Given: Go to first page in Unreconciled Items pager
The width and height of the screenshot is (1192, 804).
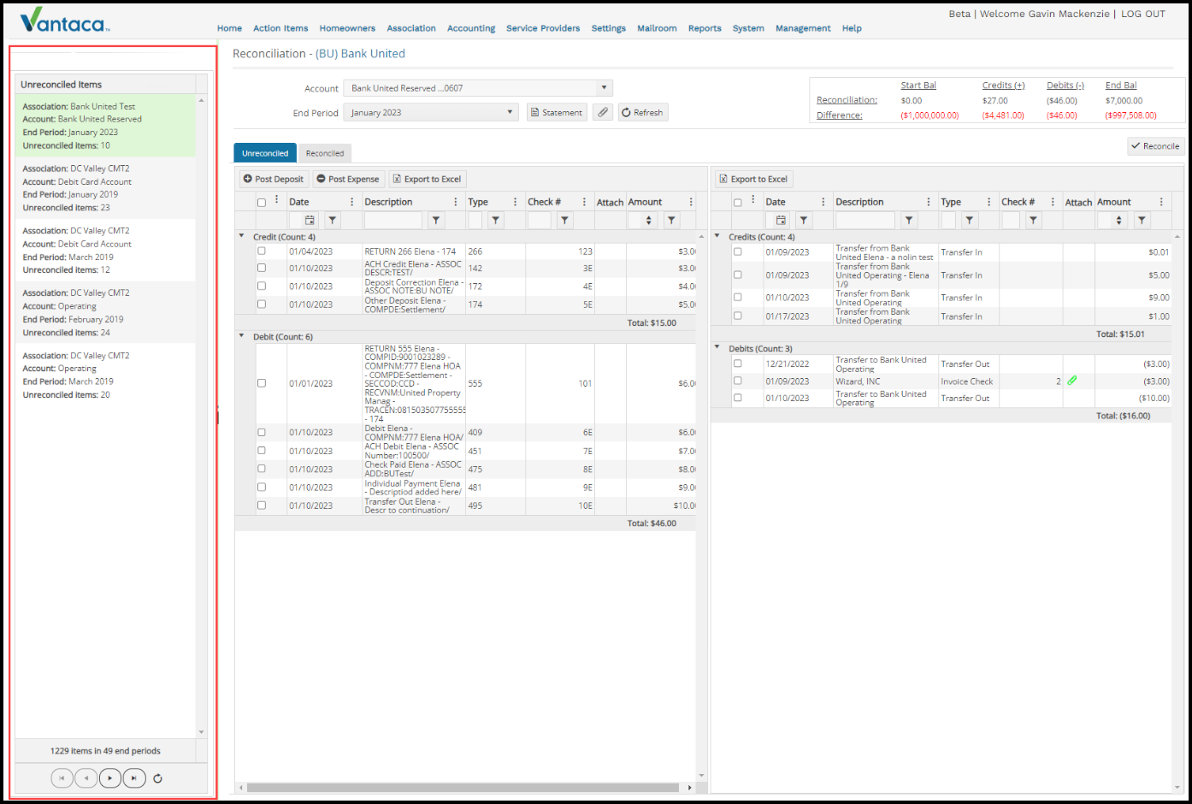Looking at the screenshot, I should pyautogui.click(x=62, y=778).
